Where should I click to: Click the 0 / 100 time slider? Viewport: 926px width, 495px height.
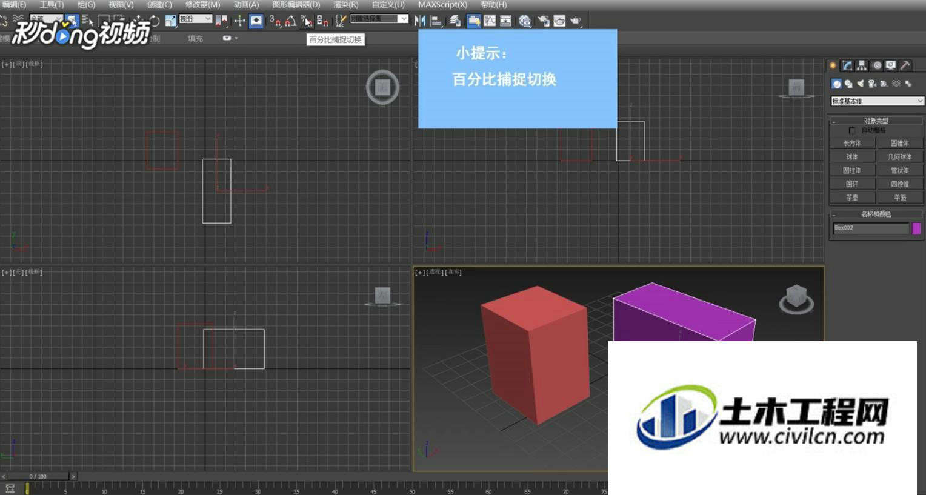(38, 476)
